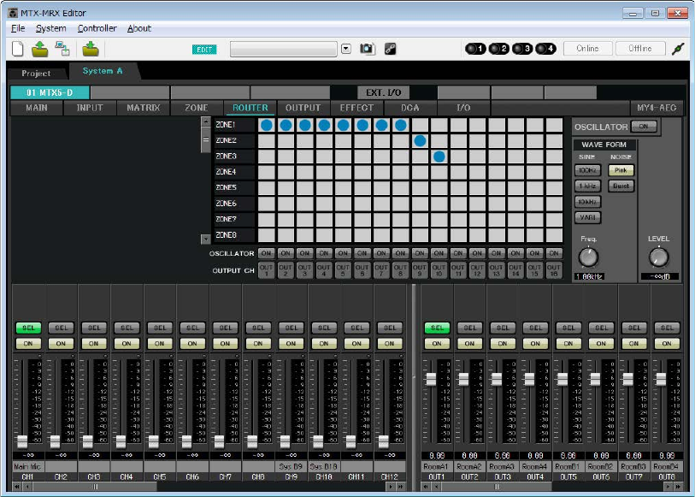Click the Online button
695x497 pixels.
click(587, 49)
